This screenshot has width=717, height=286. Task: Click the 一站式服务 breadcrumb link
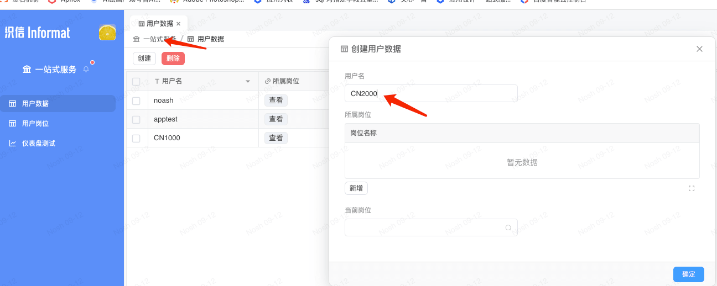pyautogui.click(x=160, y=39)
